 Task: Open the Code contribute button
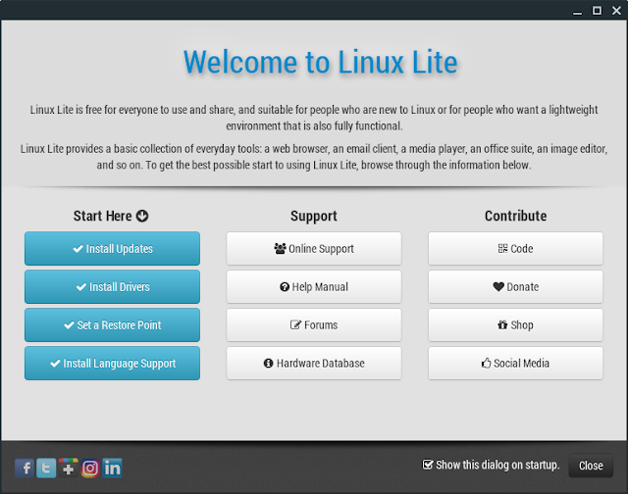[515, 248]
